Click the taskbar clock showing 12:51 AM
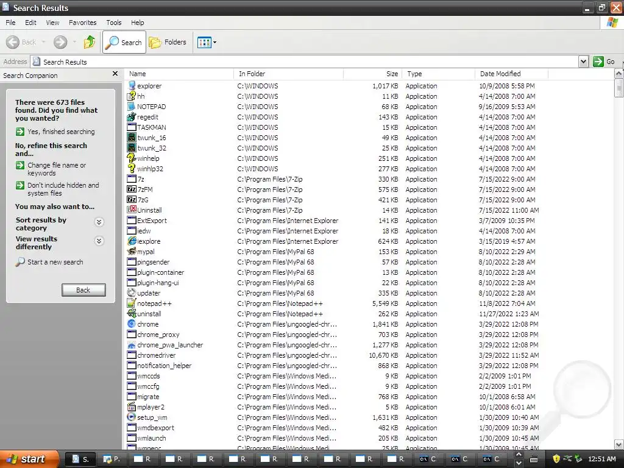 601,459
